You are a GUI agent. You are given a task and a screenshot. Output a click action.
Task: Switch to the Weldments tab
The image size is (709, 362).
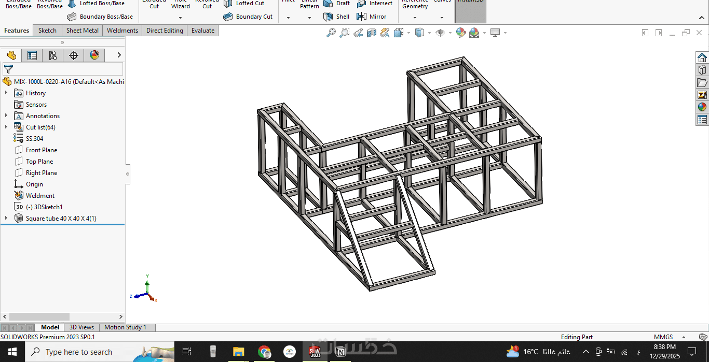(122, 31)
